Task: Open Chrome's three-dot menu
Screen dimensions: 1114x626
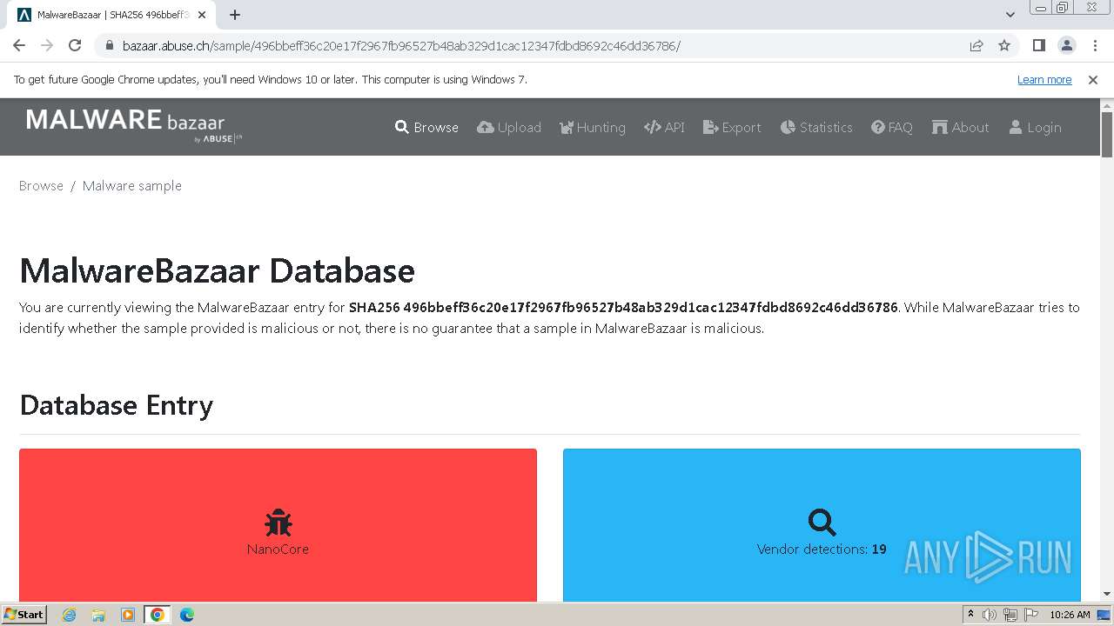Action: point(1094,45)
